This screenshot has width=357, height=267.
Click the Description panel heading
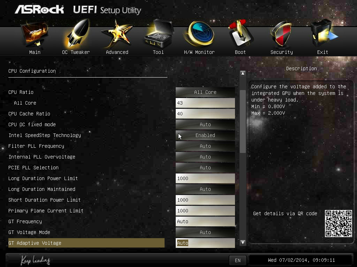pyautogui.click(x=302, y=68)
